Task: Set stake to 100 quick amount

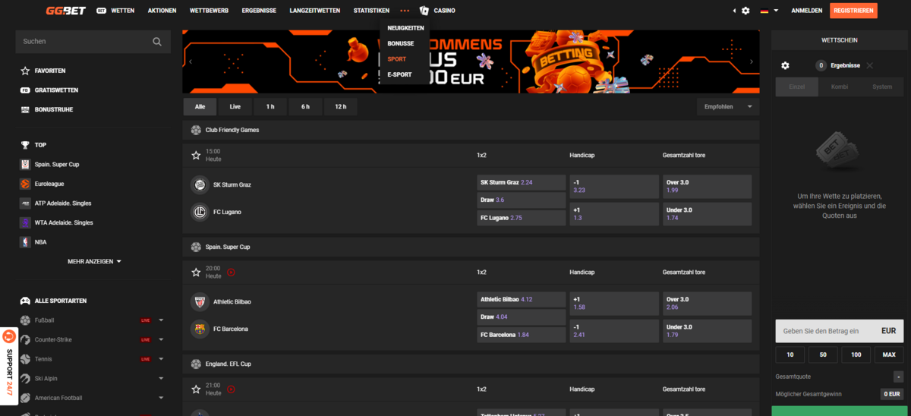Action: click(x=856, y=355)
